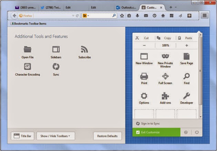This screenshot has height=151, width=217.
Task: Open the Options gear icon
Action: pyautogui.click(x=144, y=96)
